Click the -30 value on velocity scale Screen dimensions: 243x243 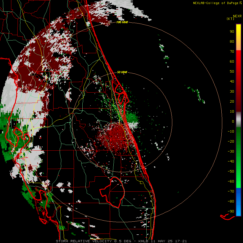pos(231,151)
